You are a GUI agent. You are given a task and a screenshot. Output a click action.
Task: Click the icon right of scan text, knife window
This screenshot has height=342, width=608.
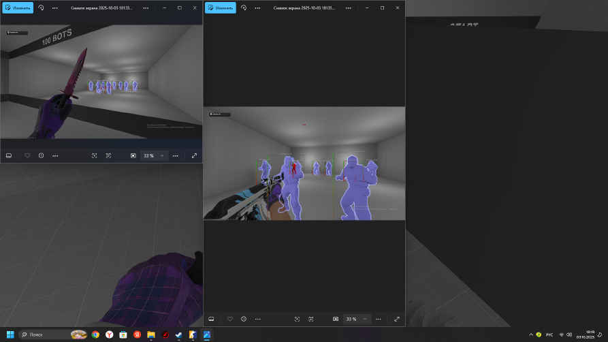tap(108, 155)
